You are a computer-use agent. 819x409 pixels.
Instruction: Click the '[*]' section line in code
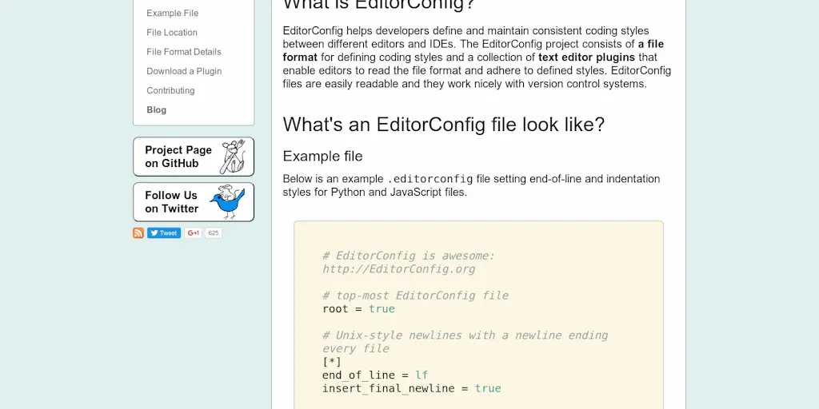click(x=332, y=362)
